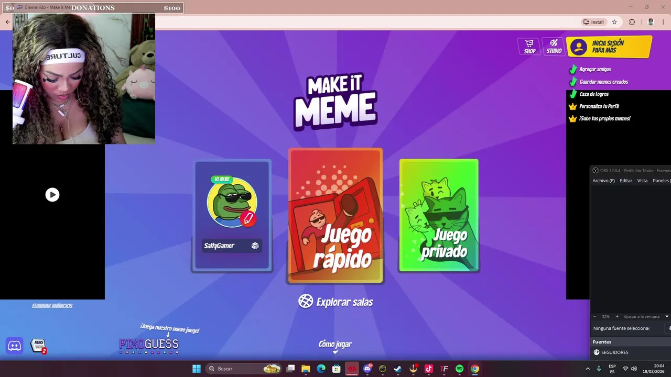Open PixoGuess game promo
The height and width of the screenshot is (377, 671).
149,344
